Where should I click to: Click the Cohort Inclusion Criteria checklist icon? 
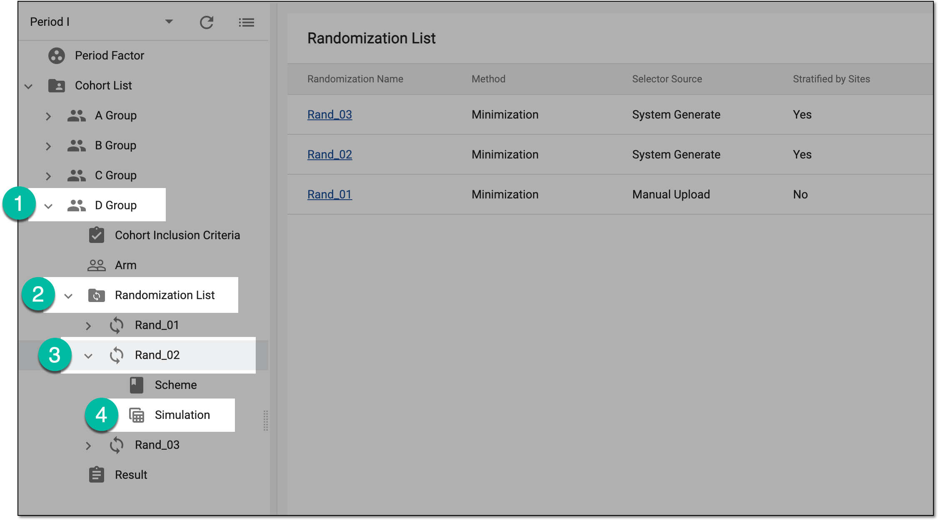(x=97, y=235)
